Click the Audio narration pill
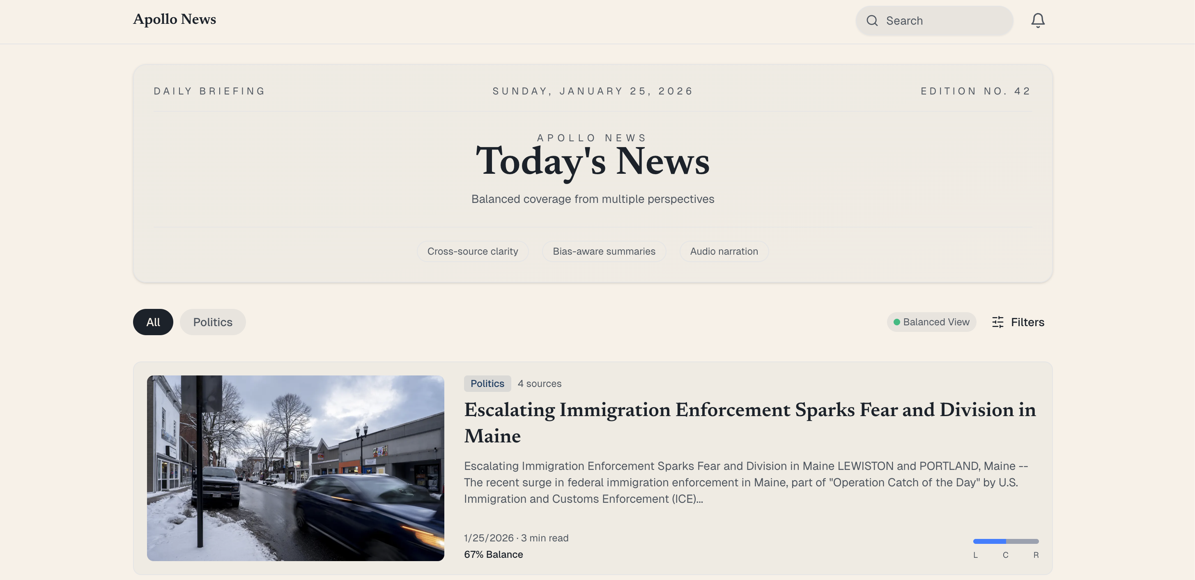This screenshot has height=580, width=1195. click(x=724, y=251)
